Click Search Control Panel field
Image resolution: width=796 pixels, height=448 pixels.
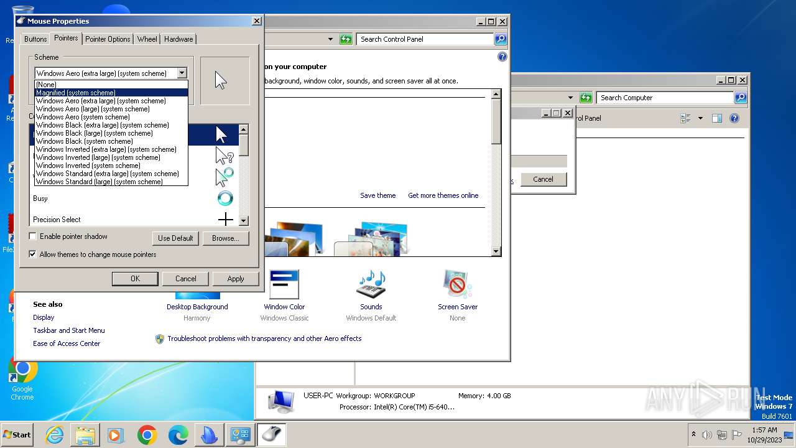pos(425,39)
